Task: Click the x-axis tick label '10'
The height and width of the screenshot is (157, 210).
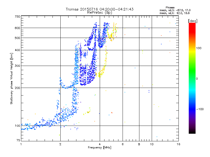Action: [152, 144]
